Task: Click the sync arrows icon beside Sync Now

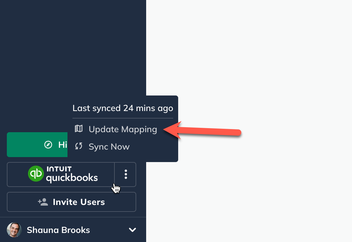Action: point(79,146)
